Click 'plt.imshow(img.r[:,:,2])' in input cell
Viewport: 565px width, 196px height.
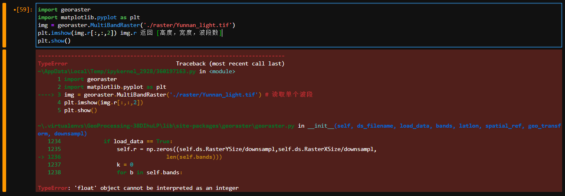78,33
